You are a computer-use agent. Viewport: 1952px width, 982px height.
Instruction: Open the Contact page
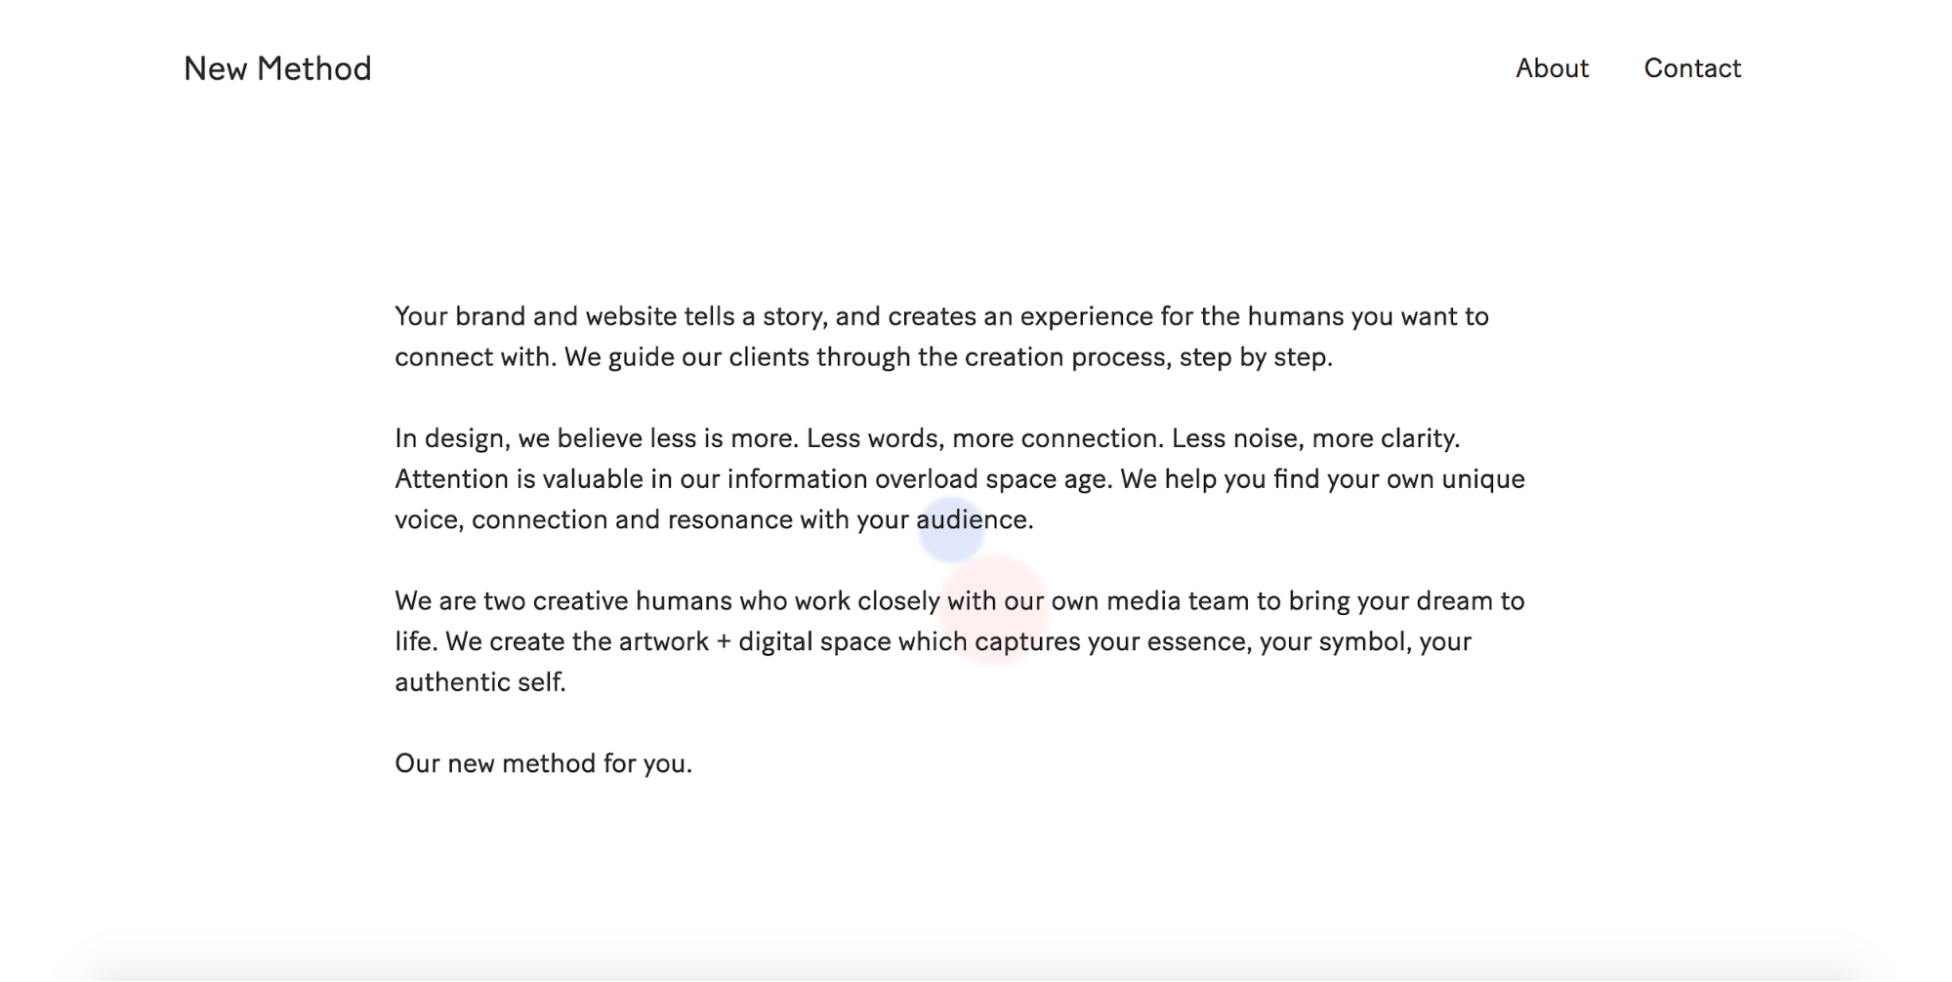point(1692,68)
